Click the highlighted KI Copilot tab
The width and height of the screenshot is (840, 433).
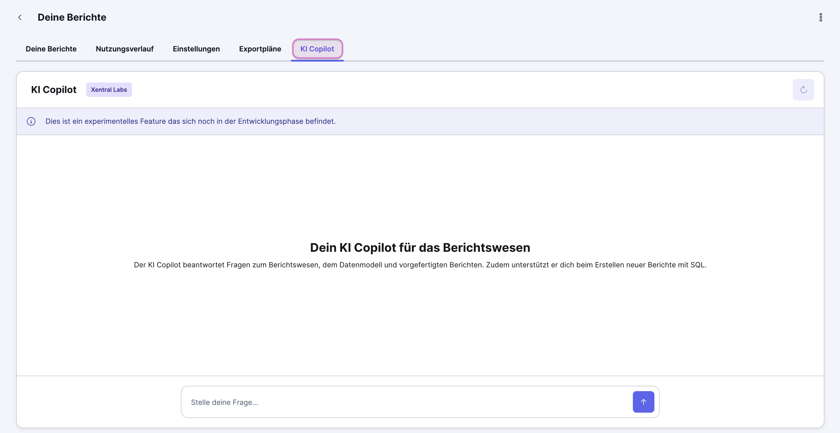coord(317,49)
